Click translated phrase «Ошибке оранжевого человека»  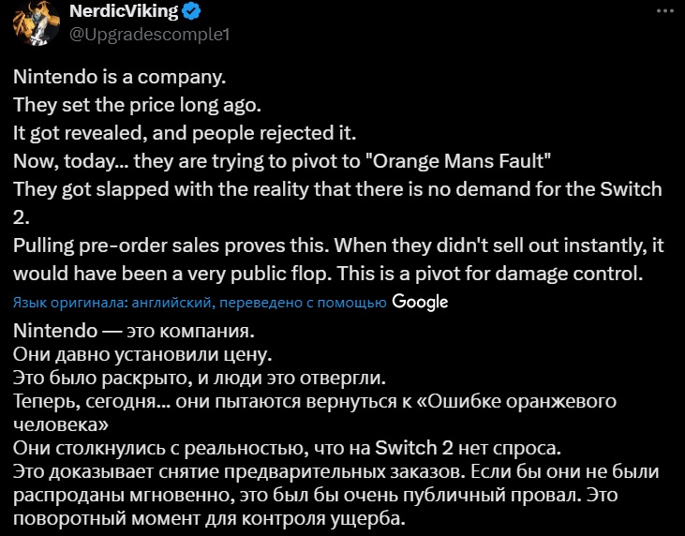point(315,413)
